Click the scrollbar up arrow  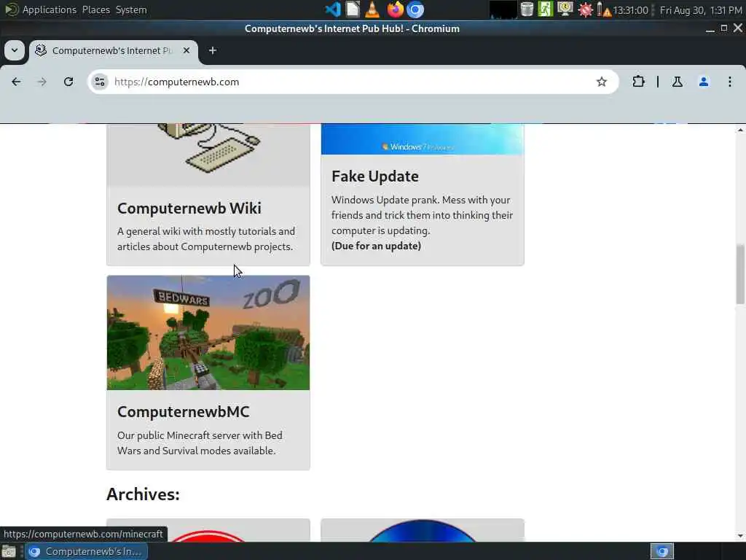[740, 130]
